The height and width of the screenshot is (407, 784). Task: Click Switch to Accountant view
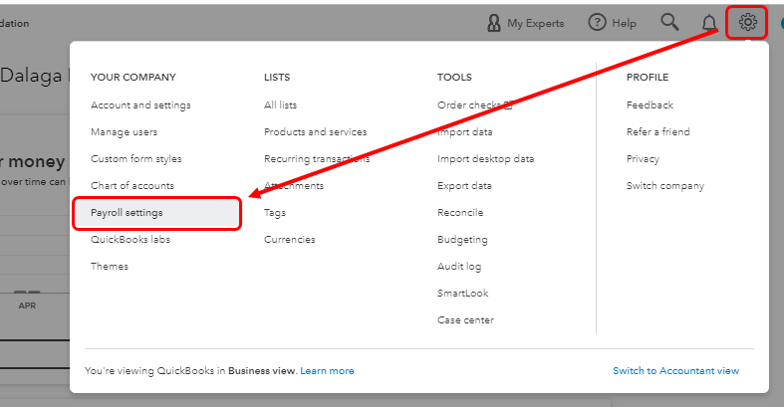pyautogui.click(x=675, y=371)
